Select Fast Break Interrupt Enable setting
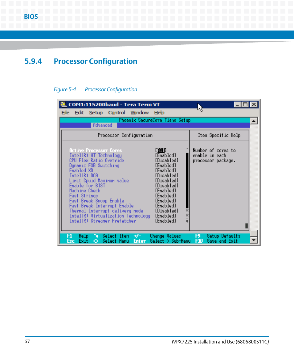Viewport: 294px width, 353px height. pyautogui.click(x=101, y=206)
